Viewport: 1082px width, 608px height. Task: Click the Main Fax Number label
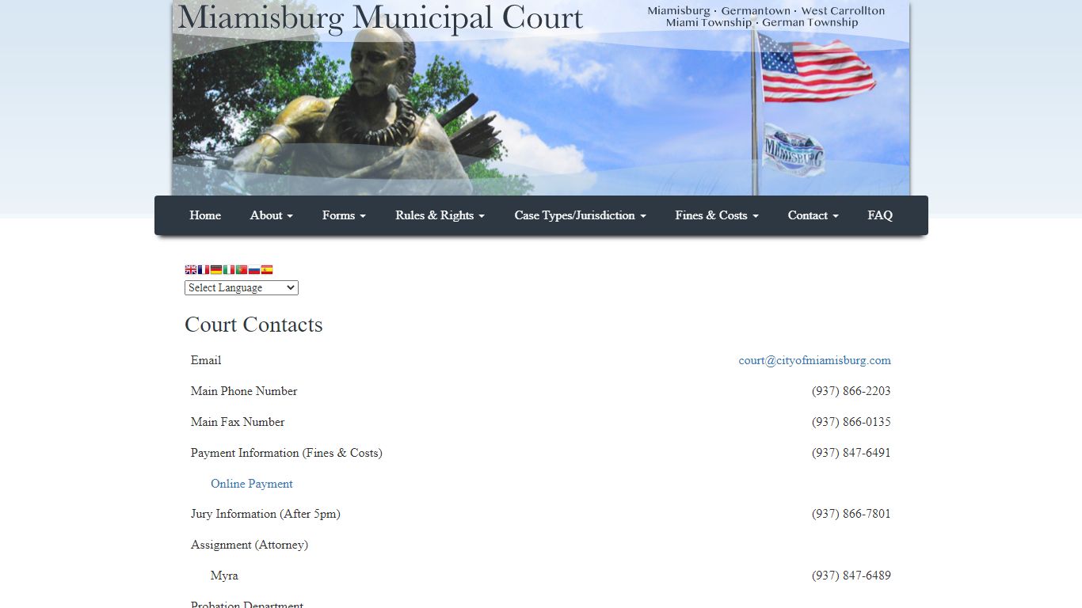pyautogui.click(x=238, y=422)
